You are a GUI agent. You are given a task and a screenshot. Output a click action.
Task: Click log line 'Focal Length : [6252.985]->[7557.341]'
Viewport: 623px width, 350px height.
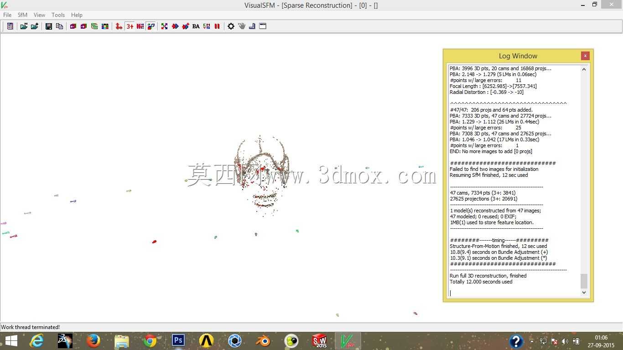493,86
